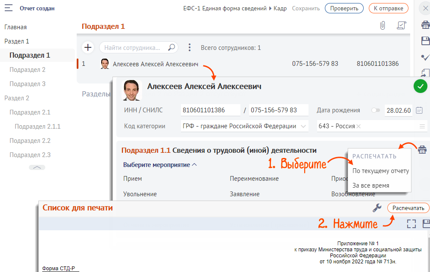This screenshot has height=272, width=430.
Task: Click the К отправке button
Action: [388, 8]
